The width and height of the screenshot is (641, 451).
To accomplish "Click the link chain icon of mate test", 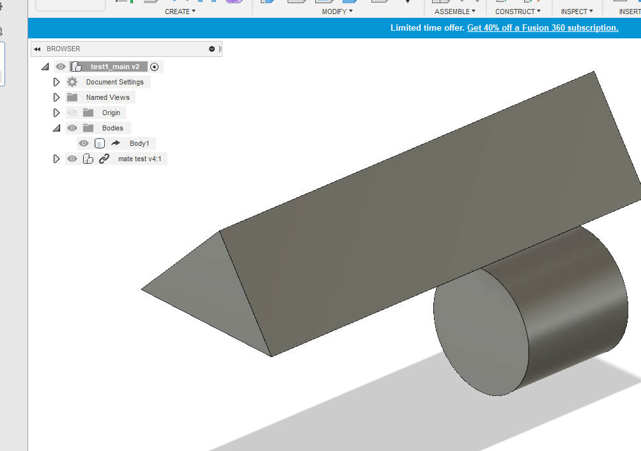I will tap(104, 159).
